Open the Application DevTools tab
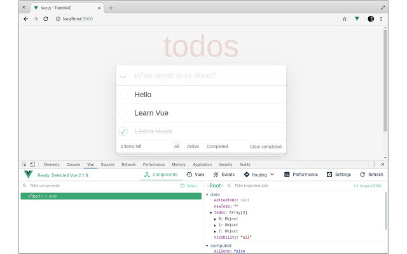Image resolution: width=407 pixels, height=254 pixels. click(202, 164)
